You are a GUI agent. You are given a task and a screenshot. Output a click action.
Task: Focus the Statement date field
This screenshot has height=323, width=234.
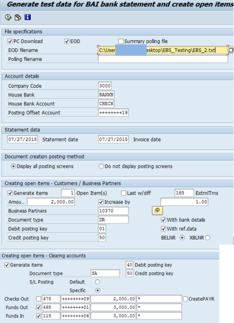(x=23, y=140)
